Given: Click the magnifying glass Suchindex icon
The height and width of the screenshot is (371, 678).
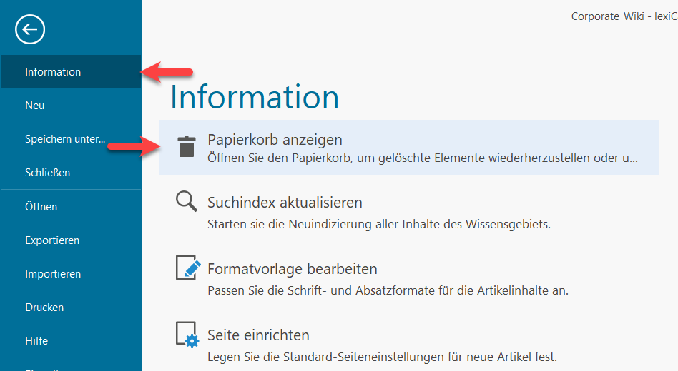Looking at the screenshot, I should (187, 202).
